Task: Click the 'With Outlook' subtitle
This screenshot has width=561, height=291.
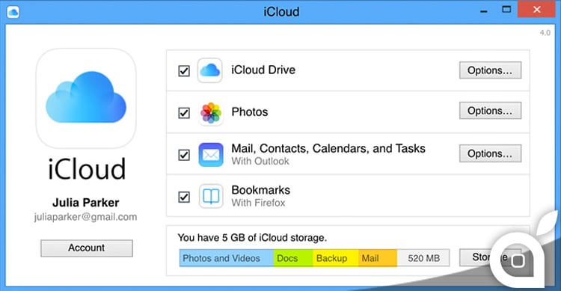Action: tap(260, 162)
